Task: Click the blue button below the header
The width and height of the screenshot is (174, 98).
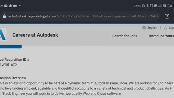Action: tap(11, 47)
